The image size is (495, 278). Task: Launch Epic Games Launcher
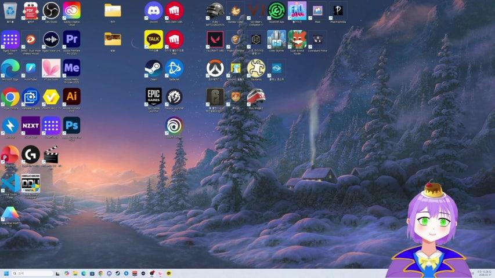(x=153, y=97)
